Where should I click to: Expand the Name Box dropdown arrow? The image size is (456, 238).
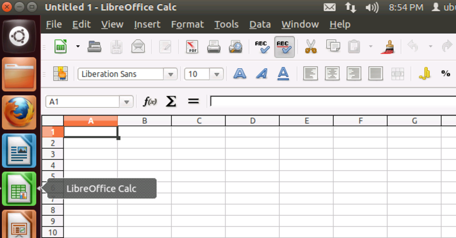coord(126,102)
